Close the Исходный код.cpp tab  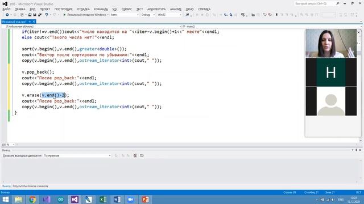pyautogui.click(x=34, y=22)
